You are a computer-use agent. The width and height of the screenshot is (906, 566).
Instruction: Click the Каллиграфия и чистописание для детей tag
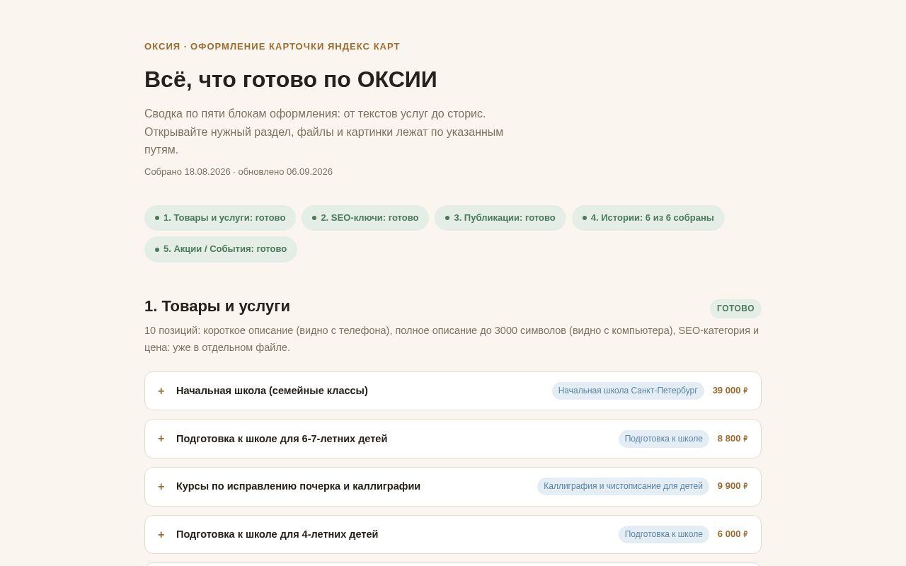[x=623, y=486]
